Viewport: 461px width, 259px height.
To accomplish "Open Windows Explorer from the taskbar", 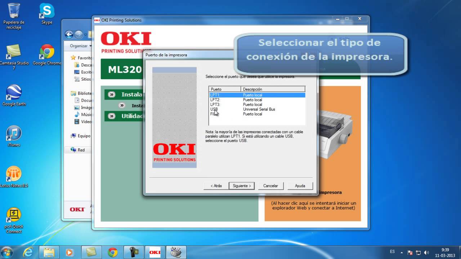I will pos(49,252).
